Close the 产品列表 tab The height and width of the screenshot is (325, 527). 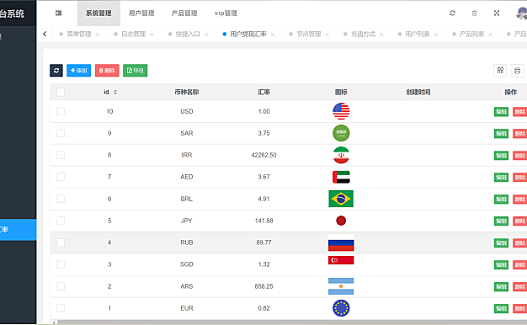pyautogui.click(x=491, y=35)
